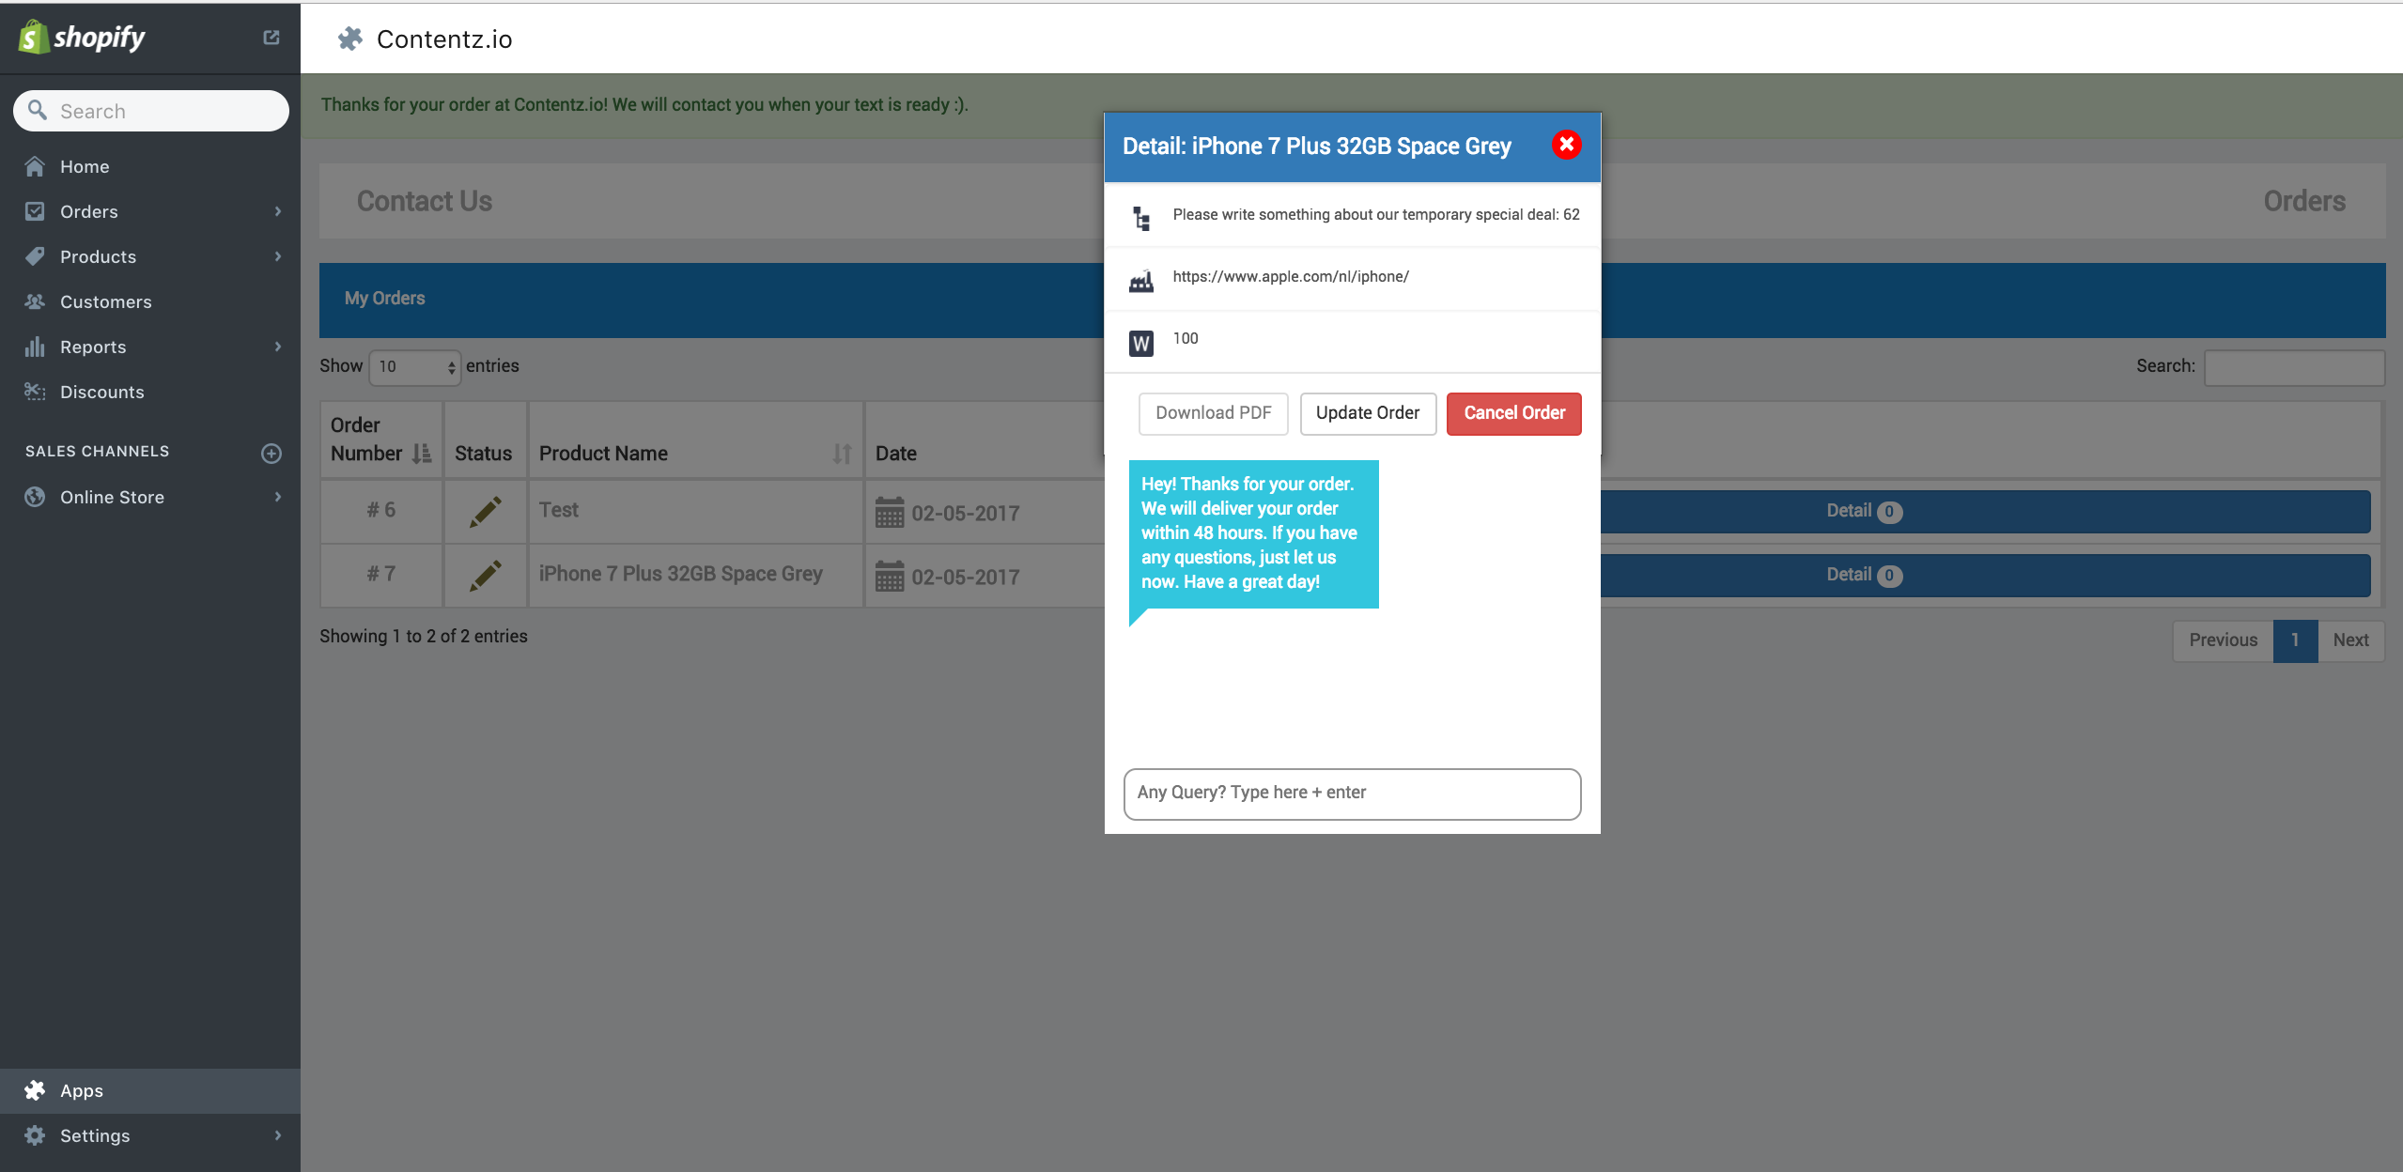The width and height of the screenshot is (2403, 1172).
Task: Sort by Product Name column icon
Action: 842,454
